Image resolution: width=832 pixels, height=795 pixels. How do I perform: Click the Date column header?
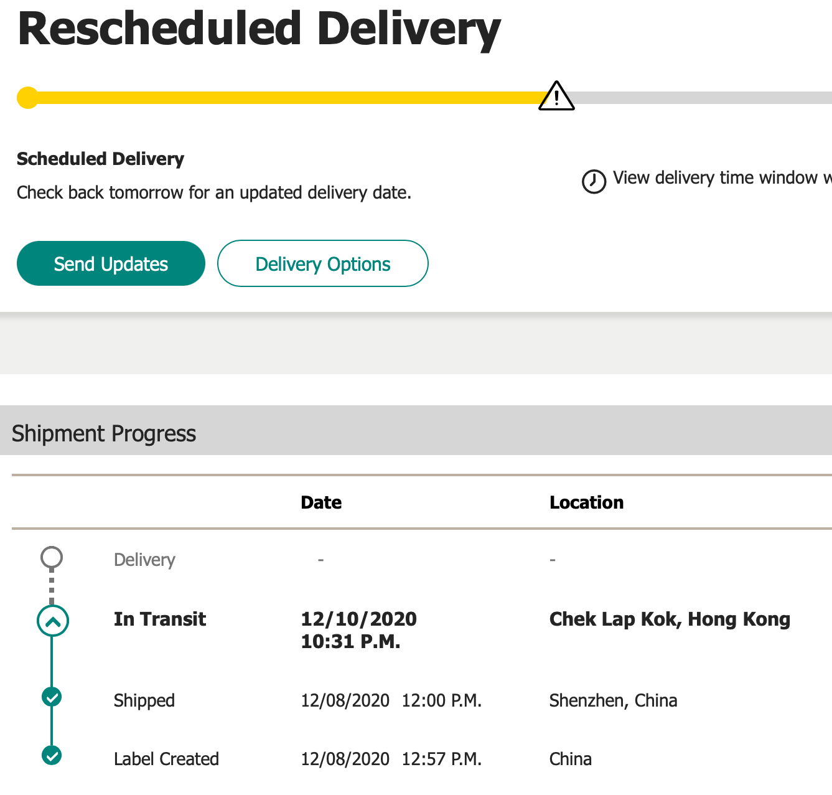pos(321,502)
